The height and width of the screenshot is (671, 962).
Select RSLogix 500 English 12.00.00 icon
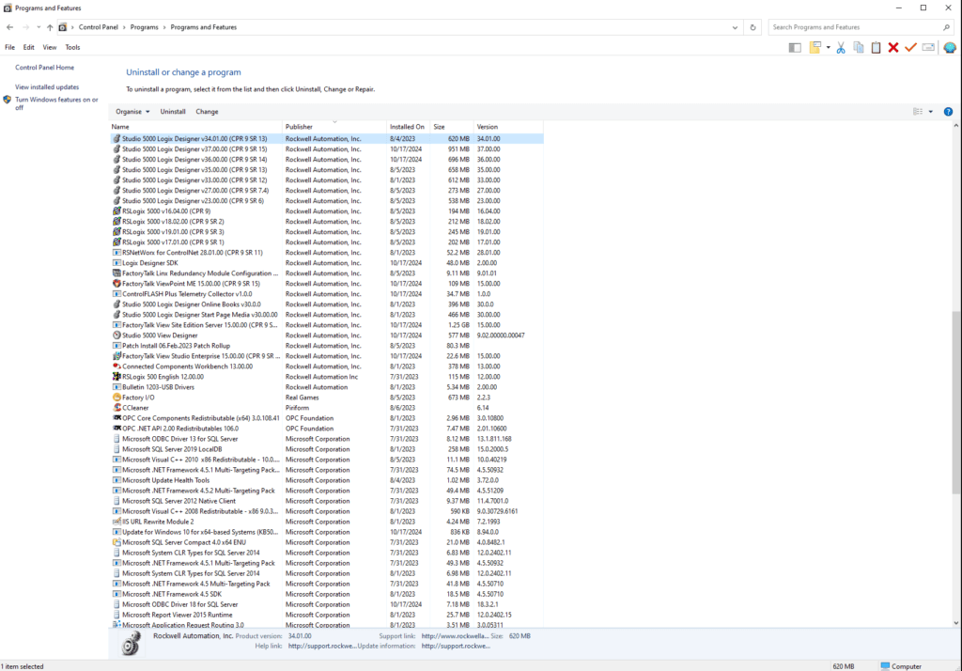[x=116, y=376]
